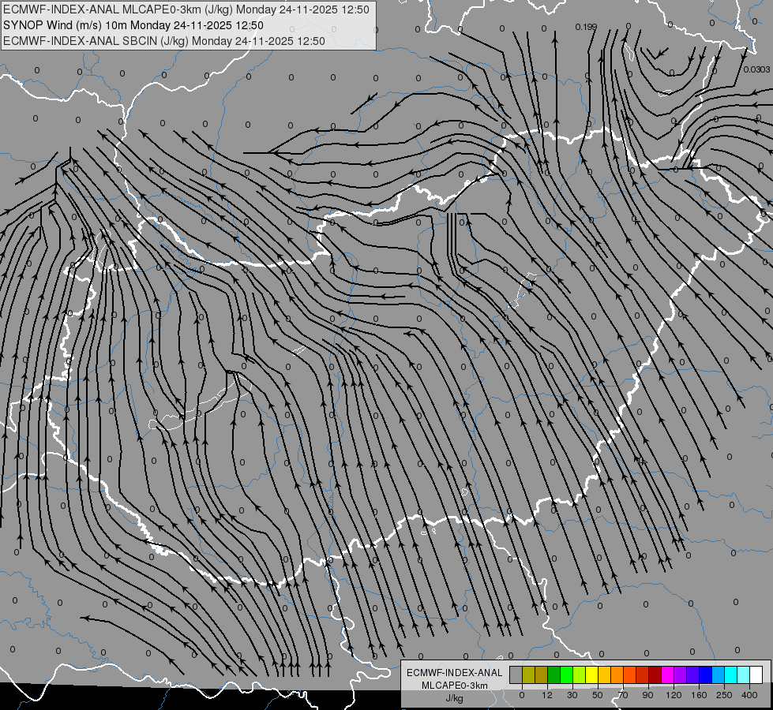Click the legend tick label 120
Screen dimensions: 773x710
pos(674,695)
